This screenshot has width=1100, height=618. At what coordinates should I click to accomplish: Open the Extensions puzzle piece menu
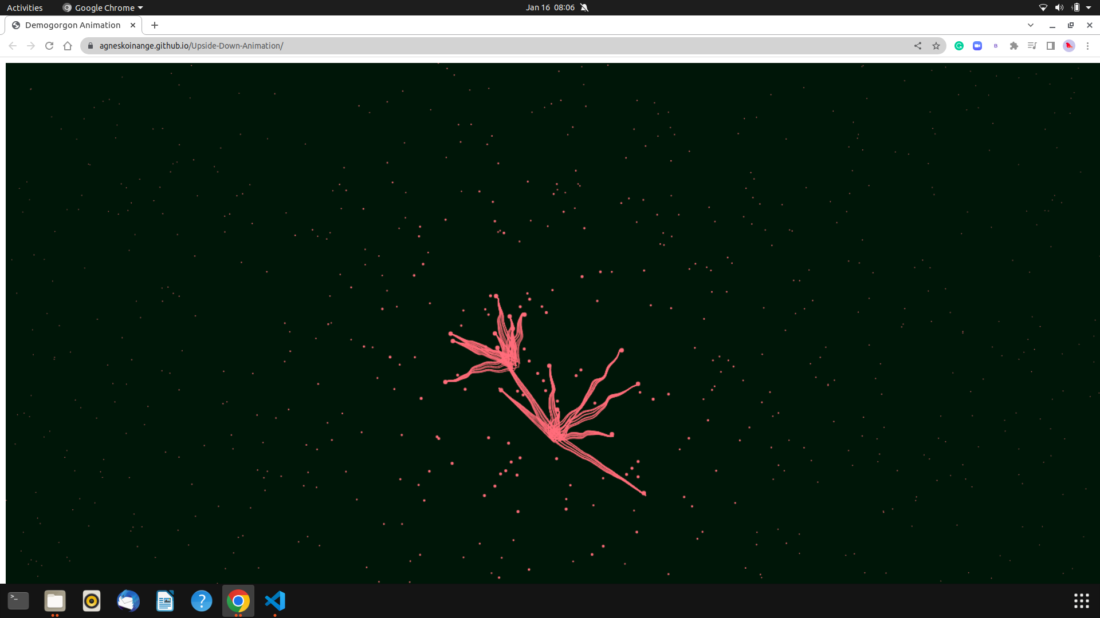point(1014,46)
